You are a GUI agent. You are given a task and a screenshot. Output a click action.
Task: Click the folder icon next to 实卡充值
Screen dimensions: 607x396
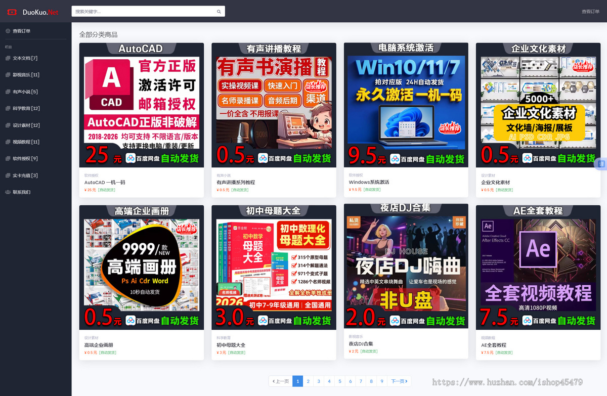click(8, 175)
